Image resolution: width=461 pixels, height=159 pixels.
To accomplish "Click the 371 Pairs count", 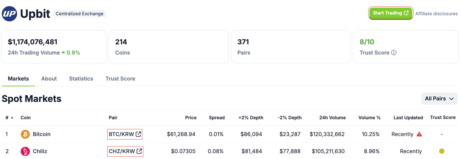I will pos(243,42).
